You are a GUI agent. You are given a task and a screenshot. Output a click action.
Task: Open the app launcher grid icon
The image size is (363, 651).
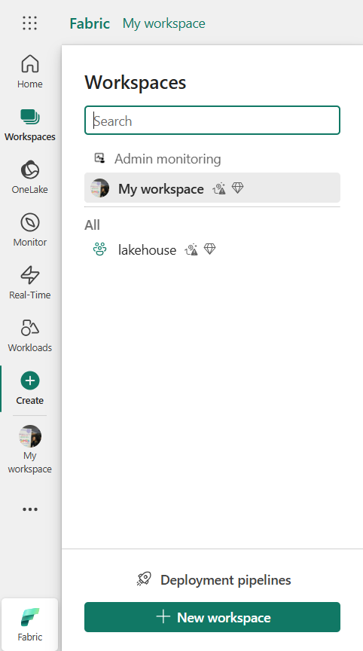[x=30, y=23]
